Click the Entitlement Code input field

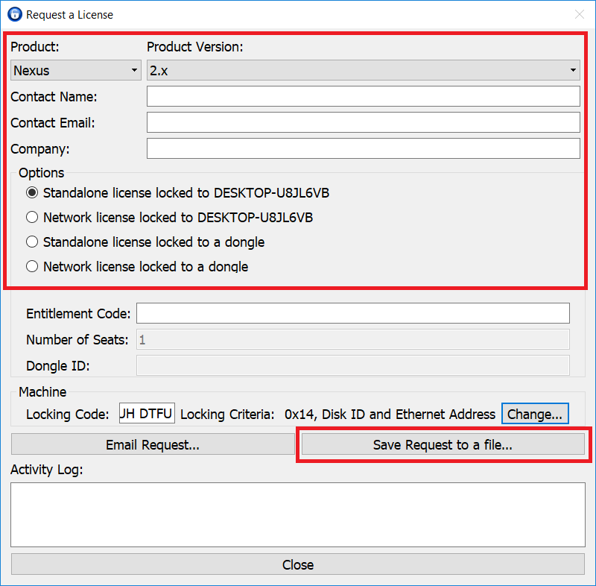pyautogui.click(x=352, y=313)
